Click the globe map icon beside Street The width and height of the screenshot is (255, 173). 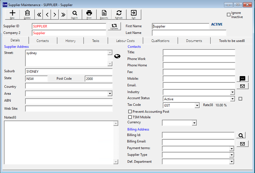(x=117, y=56)
